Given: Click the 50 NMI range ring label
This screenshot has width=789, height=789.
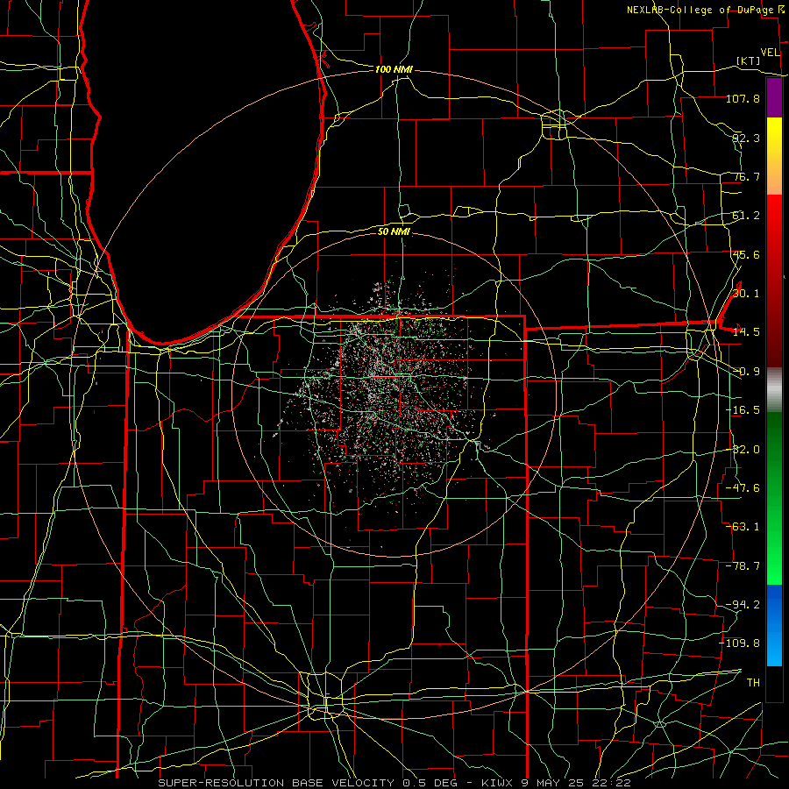Looking at the screenshot, I should (394, 232).
